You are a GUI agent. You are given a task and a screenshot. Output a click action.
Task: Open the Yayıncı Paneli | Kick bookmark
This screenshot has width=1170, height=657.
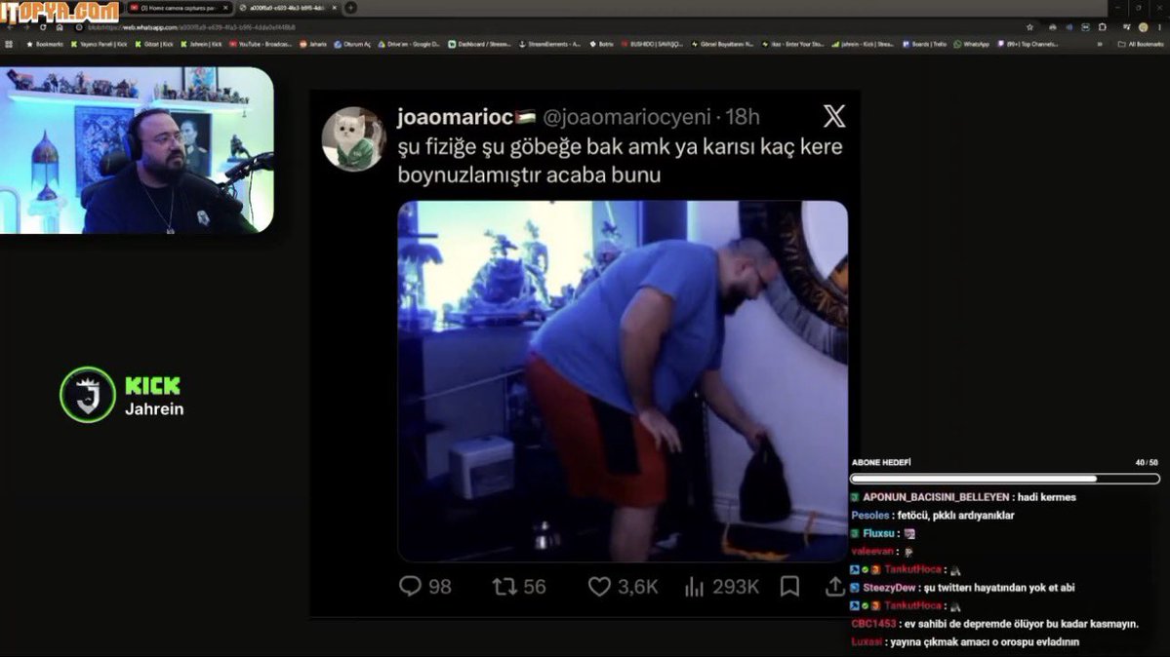click(100, 44)
